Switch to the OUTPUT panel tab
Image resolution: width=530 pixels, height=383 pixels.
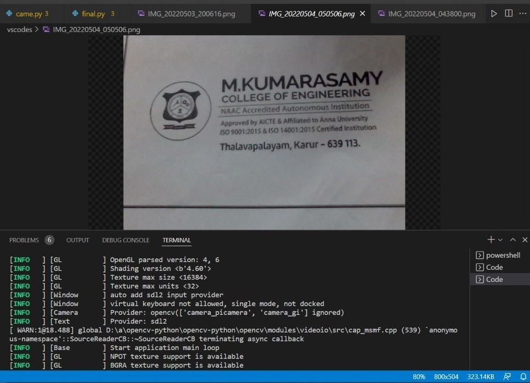pyautogui.click(x=78, y=240)
